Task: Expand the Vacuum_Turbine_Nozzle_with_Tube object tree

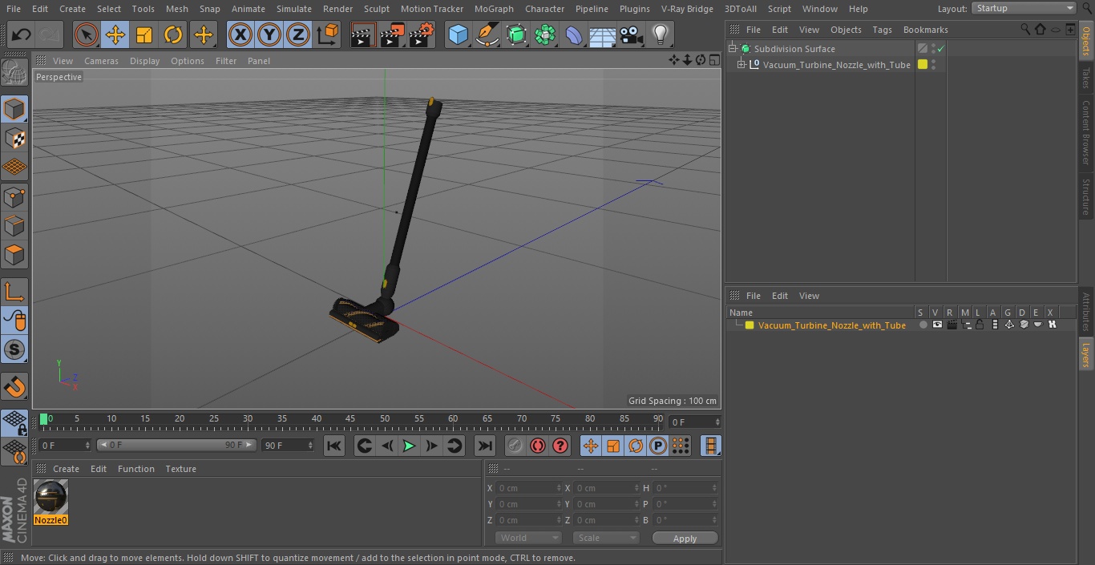Action: coord(741,64)
